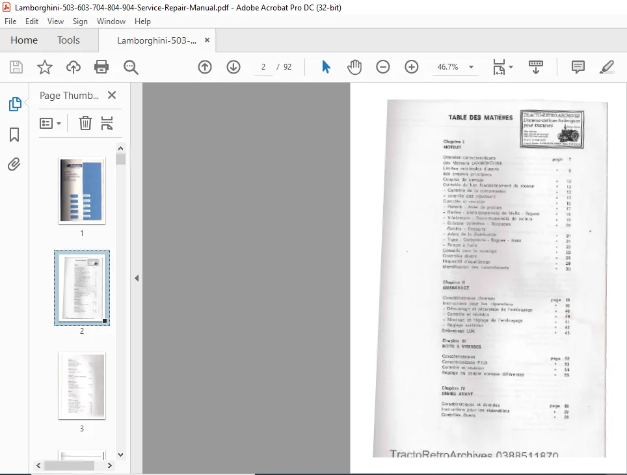Viewport: 627px width, 475px height.
Task: Click the thumbnail panel vertical scrollbar thumb
Action: (120, 159)
